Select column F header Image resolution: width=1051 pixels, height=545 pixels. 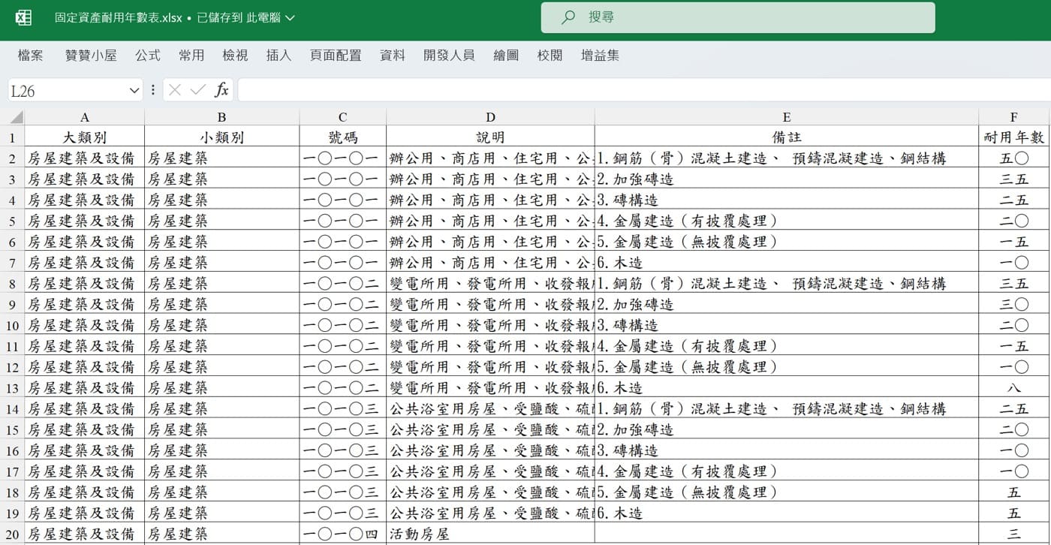(x=1014, y=117)
